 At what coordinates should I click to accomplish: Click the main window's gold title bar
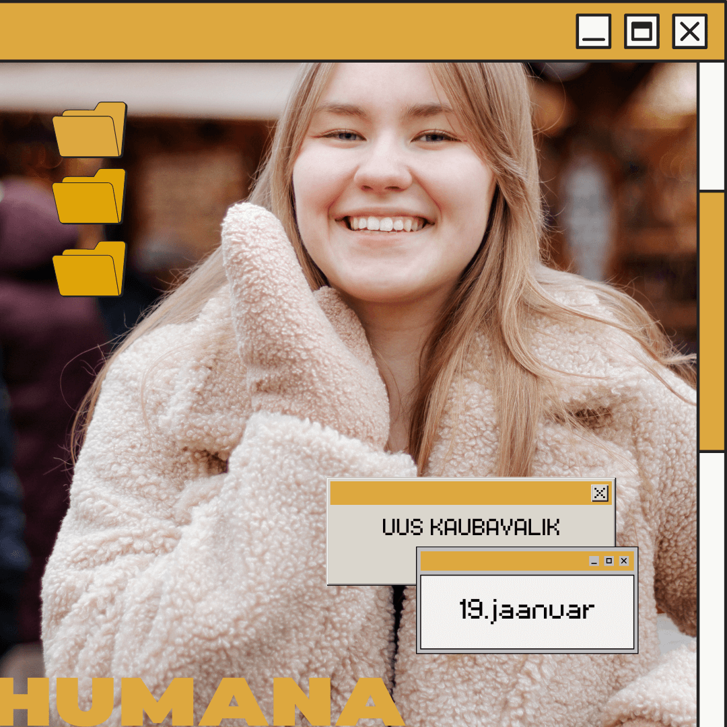(283, 32)
